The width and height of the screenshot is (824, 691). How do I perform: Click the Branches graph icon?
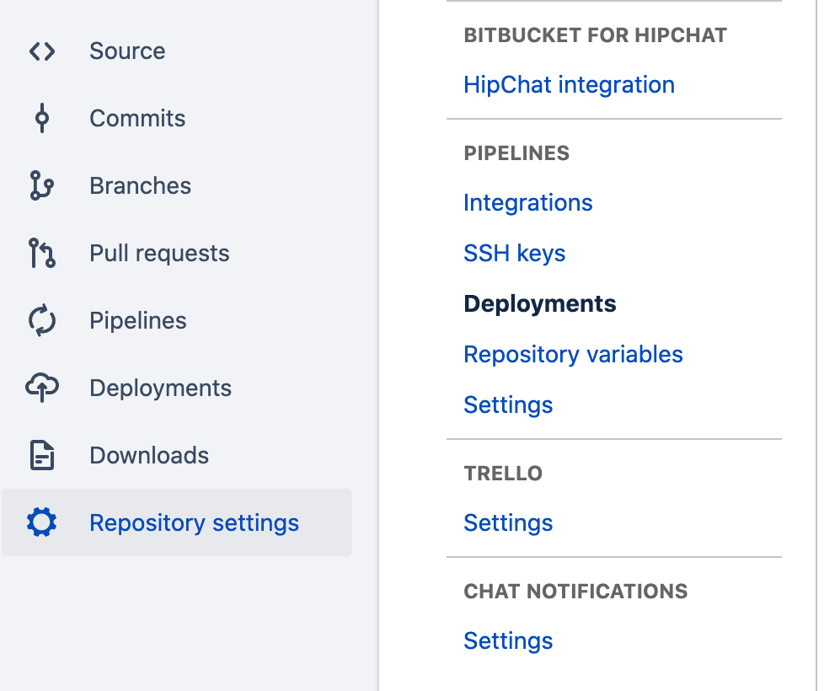[x=41, y=185]
